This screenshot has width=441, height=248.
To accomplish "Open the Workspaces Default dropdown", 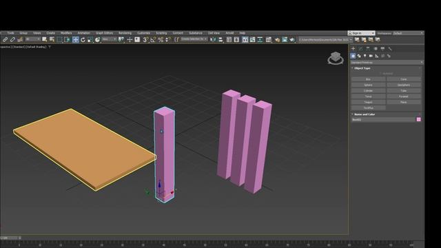I will [408, 33].
